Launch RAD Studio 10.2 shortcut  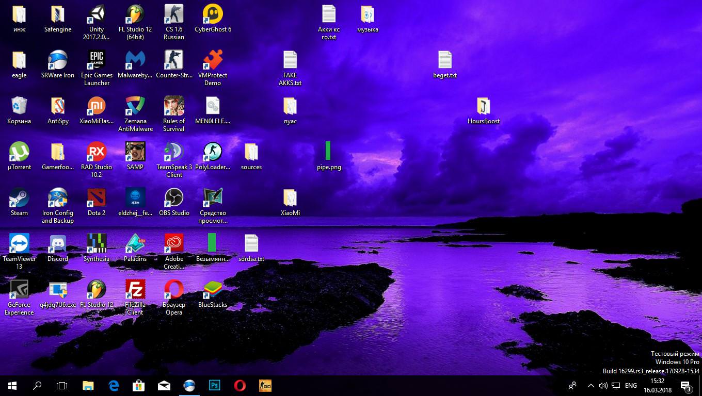point(97,160)
